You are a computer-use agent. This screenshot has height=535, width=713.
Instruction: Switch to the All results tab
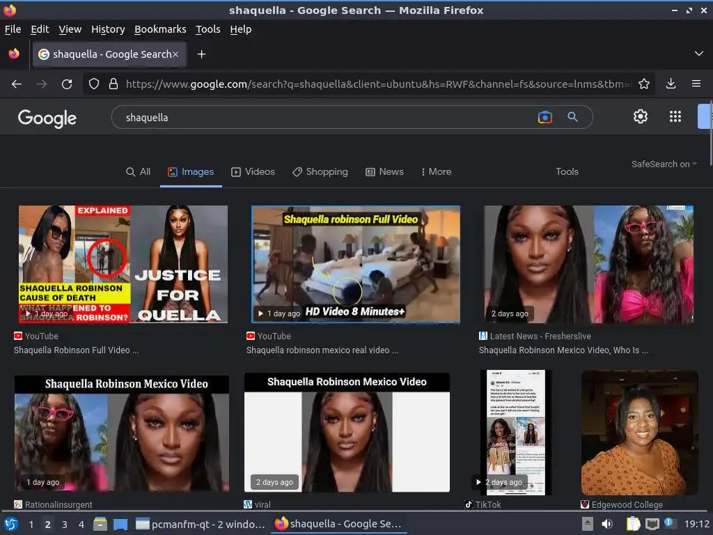139,171
